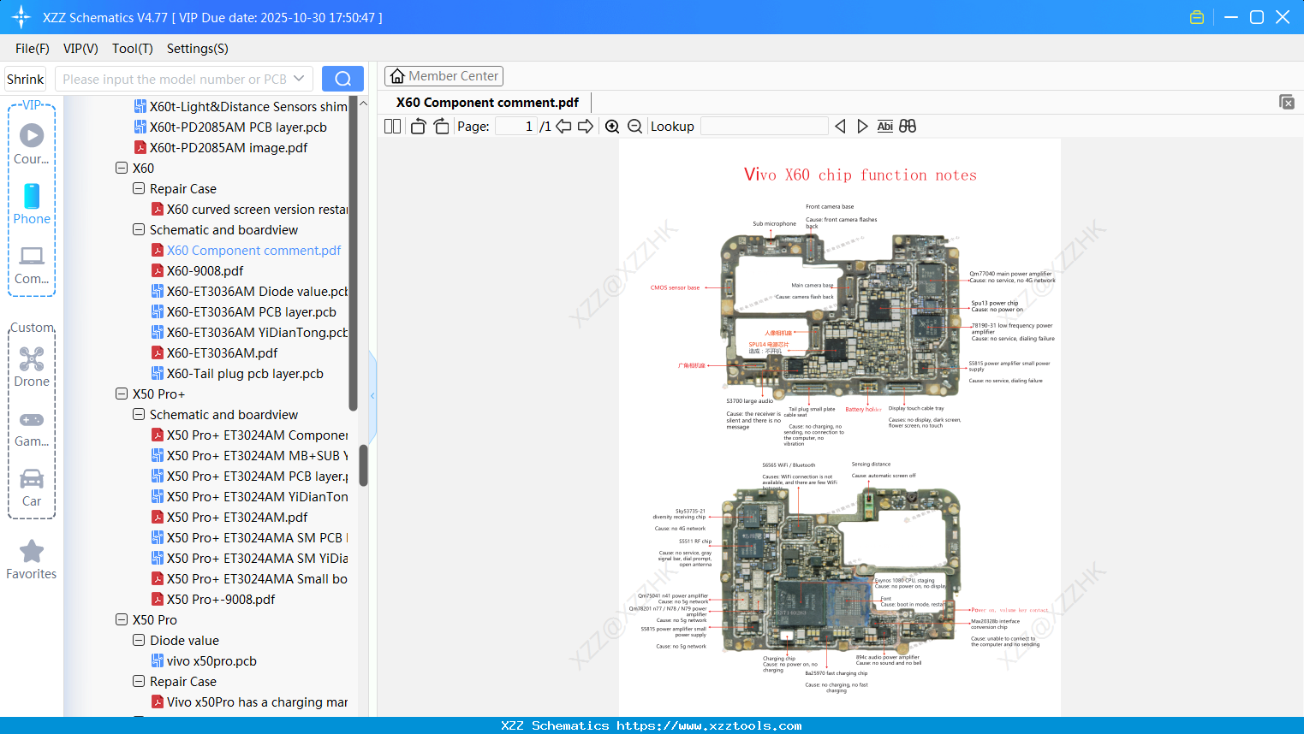The height and width of the screenshot is (734, 1304).
Task: Rotate the PDF page clockwise
Action: point(440,126)
